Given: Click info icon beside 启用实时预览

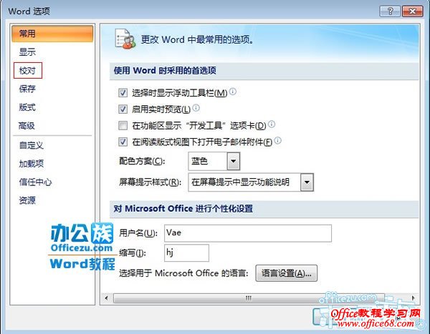Looking at the screenshot, I should [196, 108].
